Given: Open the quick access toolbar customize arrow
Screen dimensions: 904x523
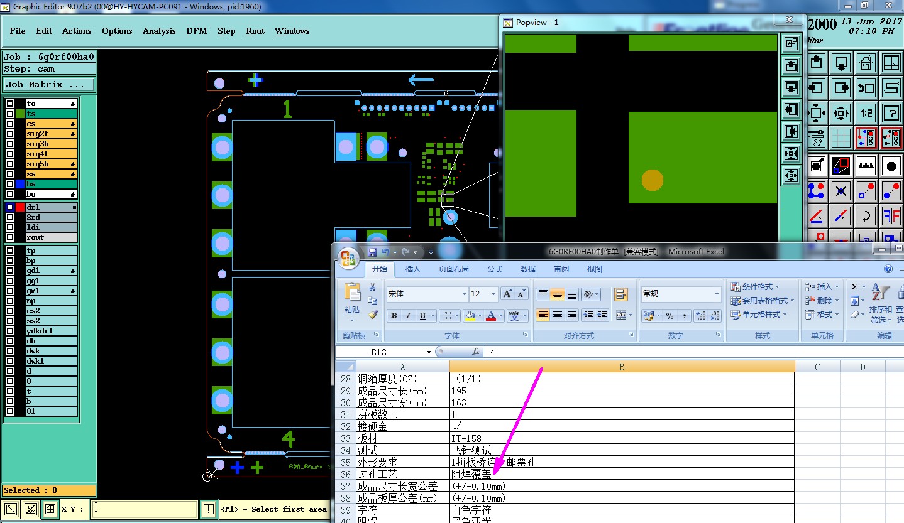Looking at the screenshot, I should click(x=431, y=252).
